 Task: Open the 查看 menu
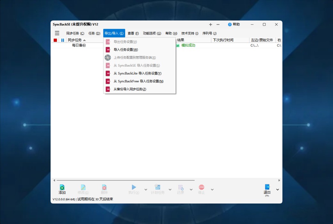(133, 33)
